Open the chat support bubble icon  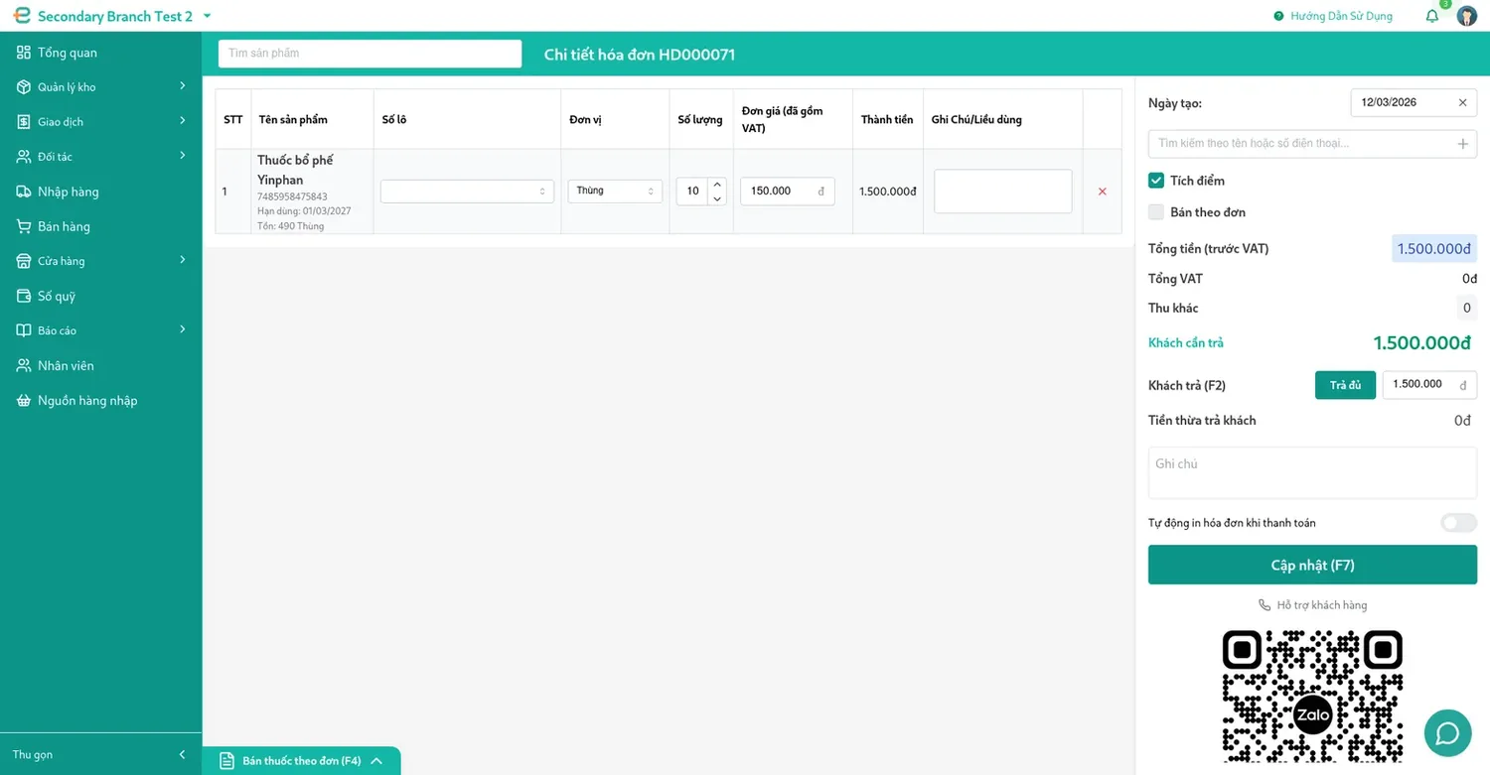click(1447, 733)
